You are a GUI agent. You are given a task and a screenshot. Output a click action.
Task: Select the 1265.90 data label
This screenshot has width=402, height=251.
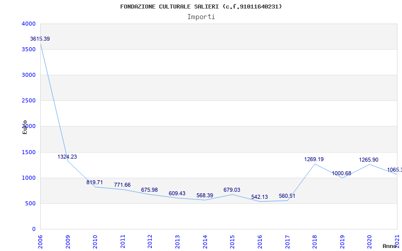click(369, 160)
